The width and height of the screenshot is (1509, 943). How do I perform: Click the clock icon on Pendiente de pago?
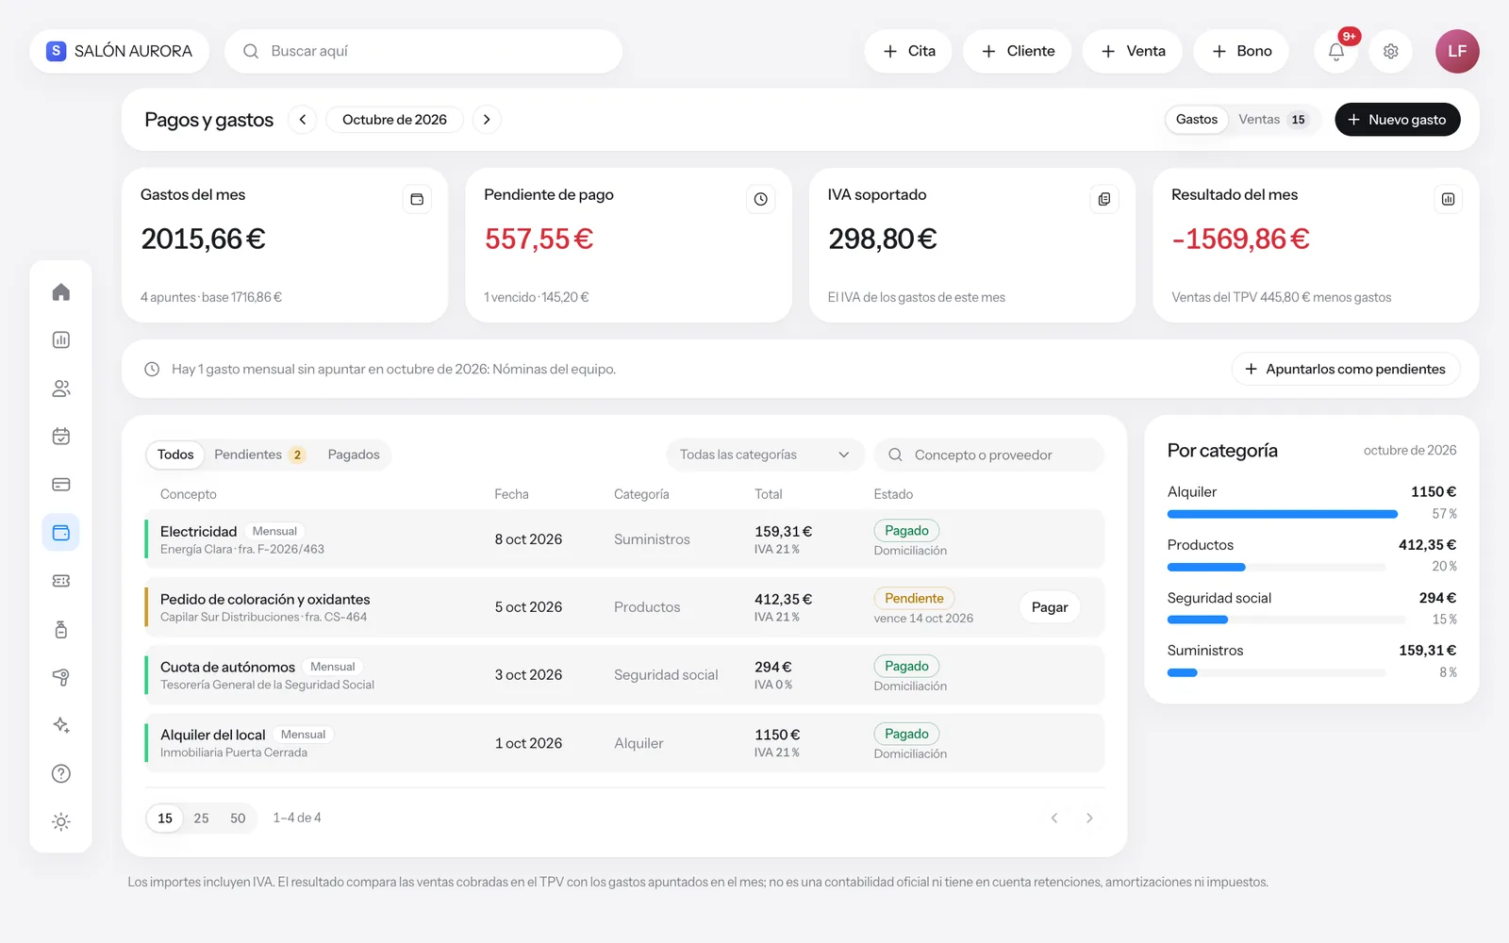click(x=760, y=199)
